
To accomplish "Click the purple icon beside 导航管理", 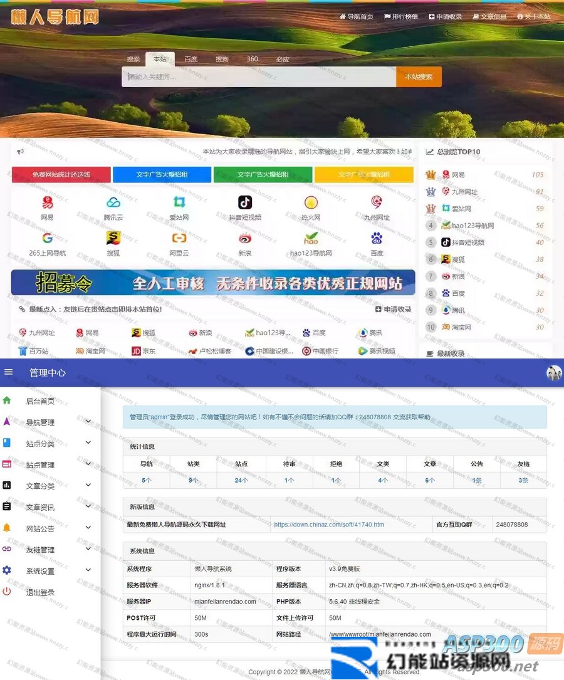I will [x=7, y=422].
